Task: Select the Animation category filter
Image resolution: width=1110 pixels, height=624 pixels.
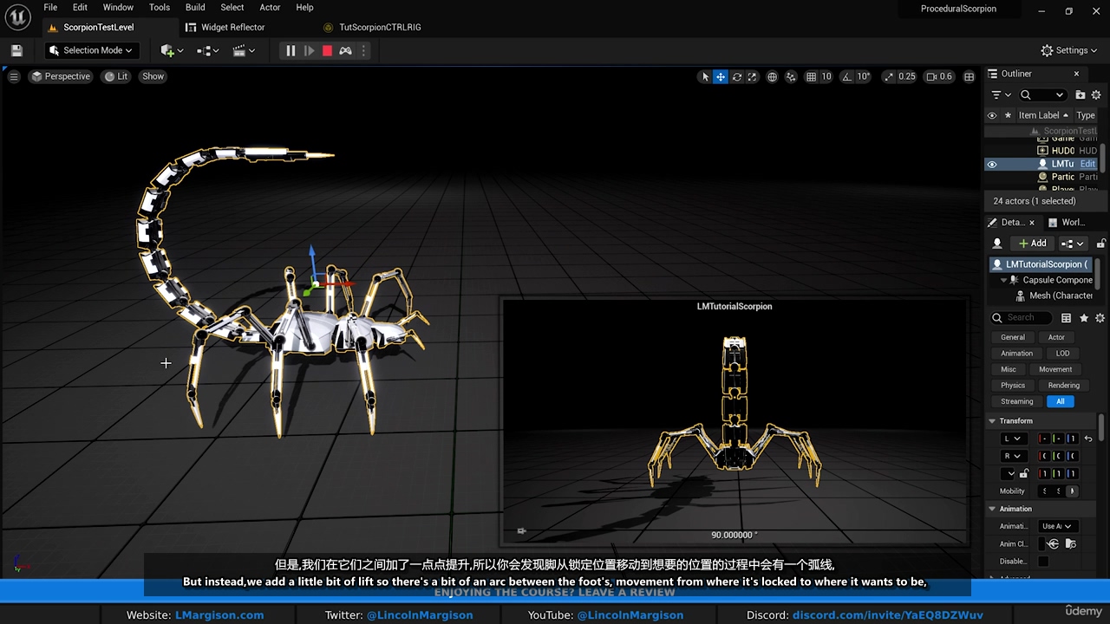Action: (x=1016, y=354)
